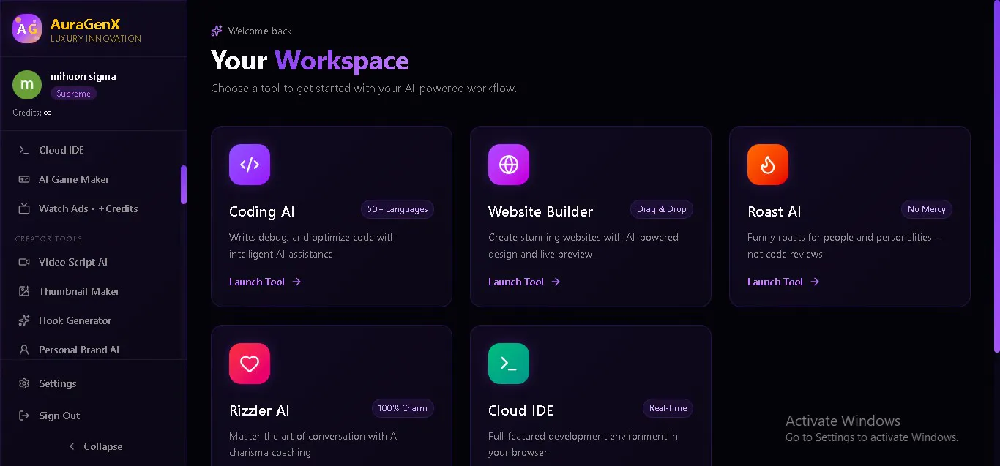Click the 'Credits: ∞' text
The image size is (1000, 466).
pos(31,113)
